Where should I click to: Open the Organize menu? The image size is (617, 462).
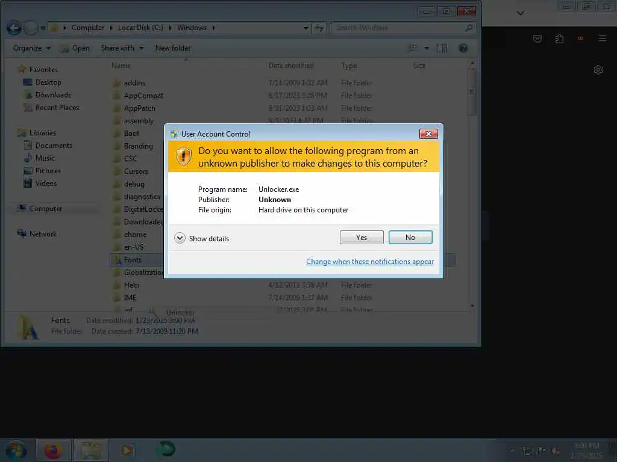coord(31,48)
